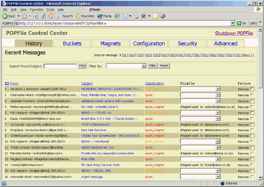Screen dimensions: 264x187
Task: Click the Forward arrow icon
Action: pyautogui.click(x=24, y=16)
